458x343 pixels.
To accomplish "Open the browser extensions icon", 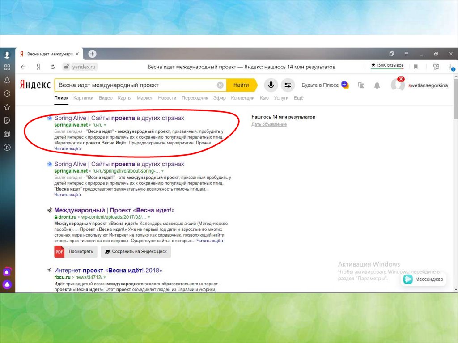I will (x=436, y=67).
